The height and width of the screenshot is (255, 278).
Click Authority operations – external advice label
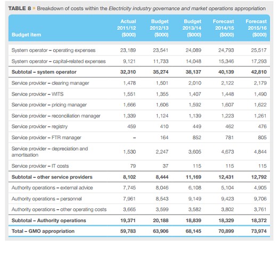52,188
